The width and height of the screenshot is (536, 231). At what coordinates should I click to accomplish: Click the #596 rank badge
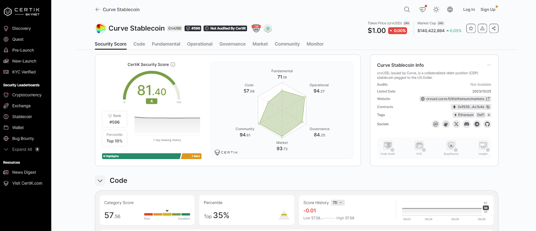coord(193,28)
